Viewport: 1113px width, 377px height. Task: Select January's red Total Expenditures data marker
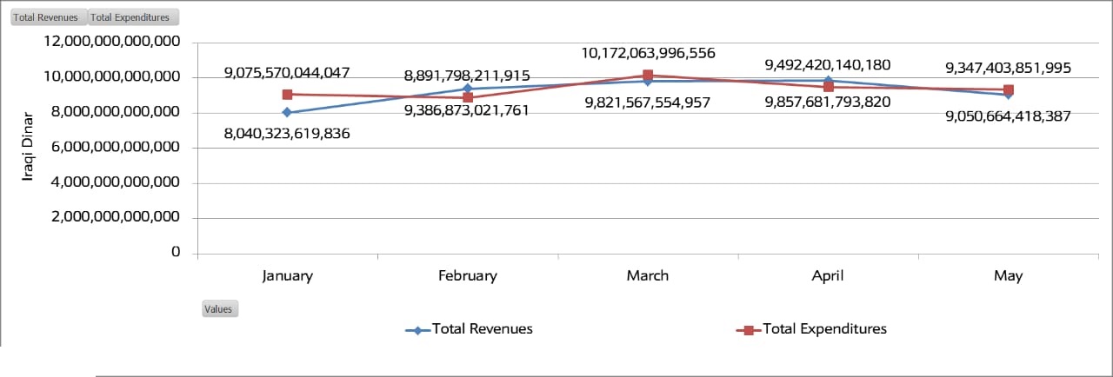click(287, 94)
